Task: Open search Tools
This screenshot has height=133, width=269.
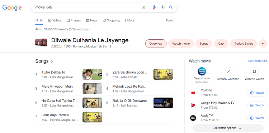Action: pyautogui.click(x=169, y=20)
